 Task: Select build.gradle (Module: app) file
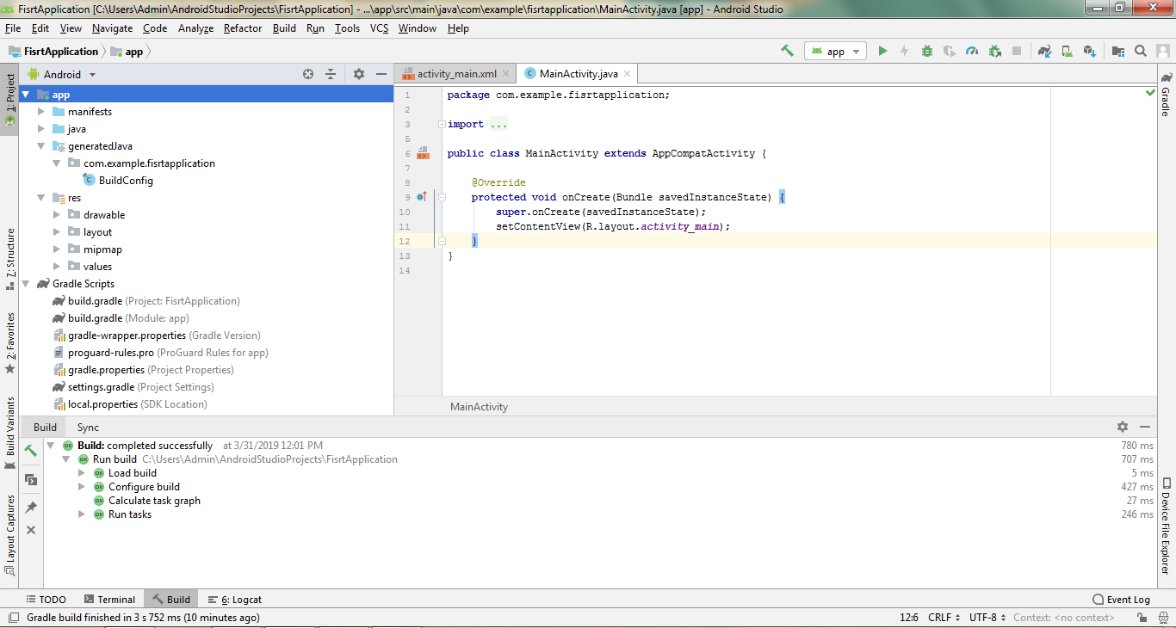coord(128,318)
